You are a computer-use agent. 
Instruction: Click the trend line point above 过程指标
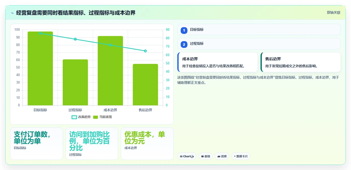75,39
